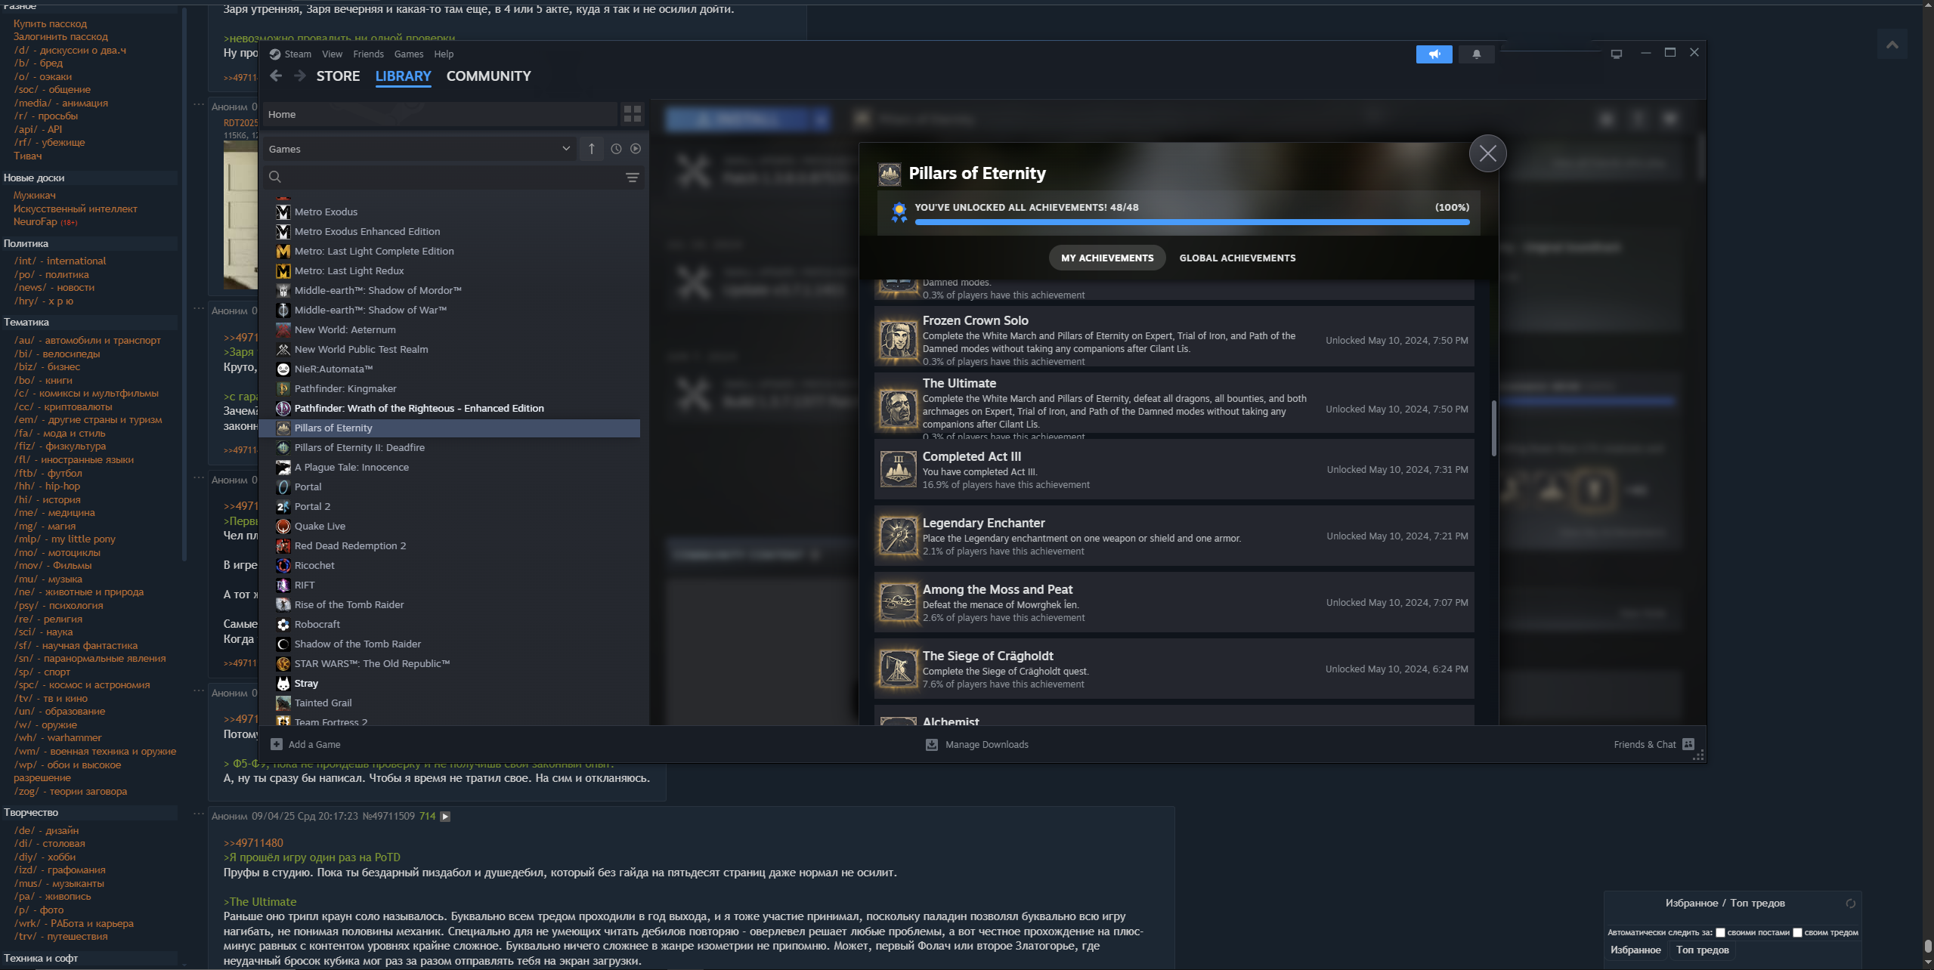This screenshot has width=1934, height=970.
Task: Close the Pillars of Eternity achievements overlay
Action: (x=1487, y=153)
